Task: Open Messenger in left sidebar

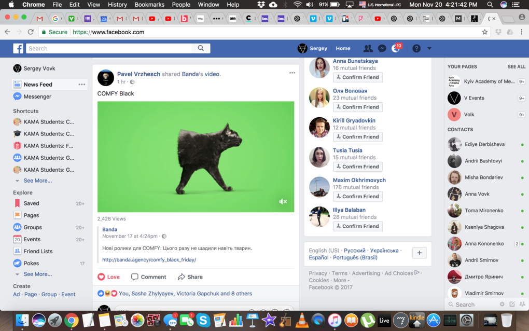Action: click(x=37, y=96)
